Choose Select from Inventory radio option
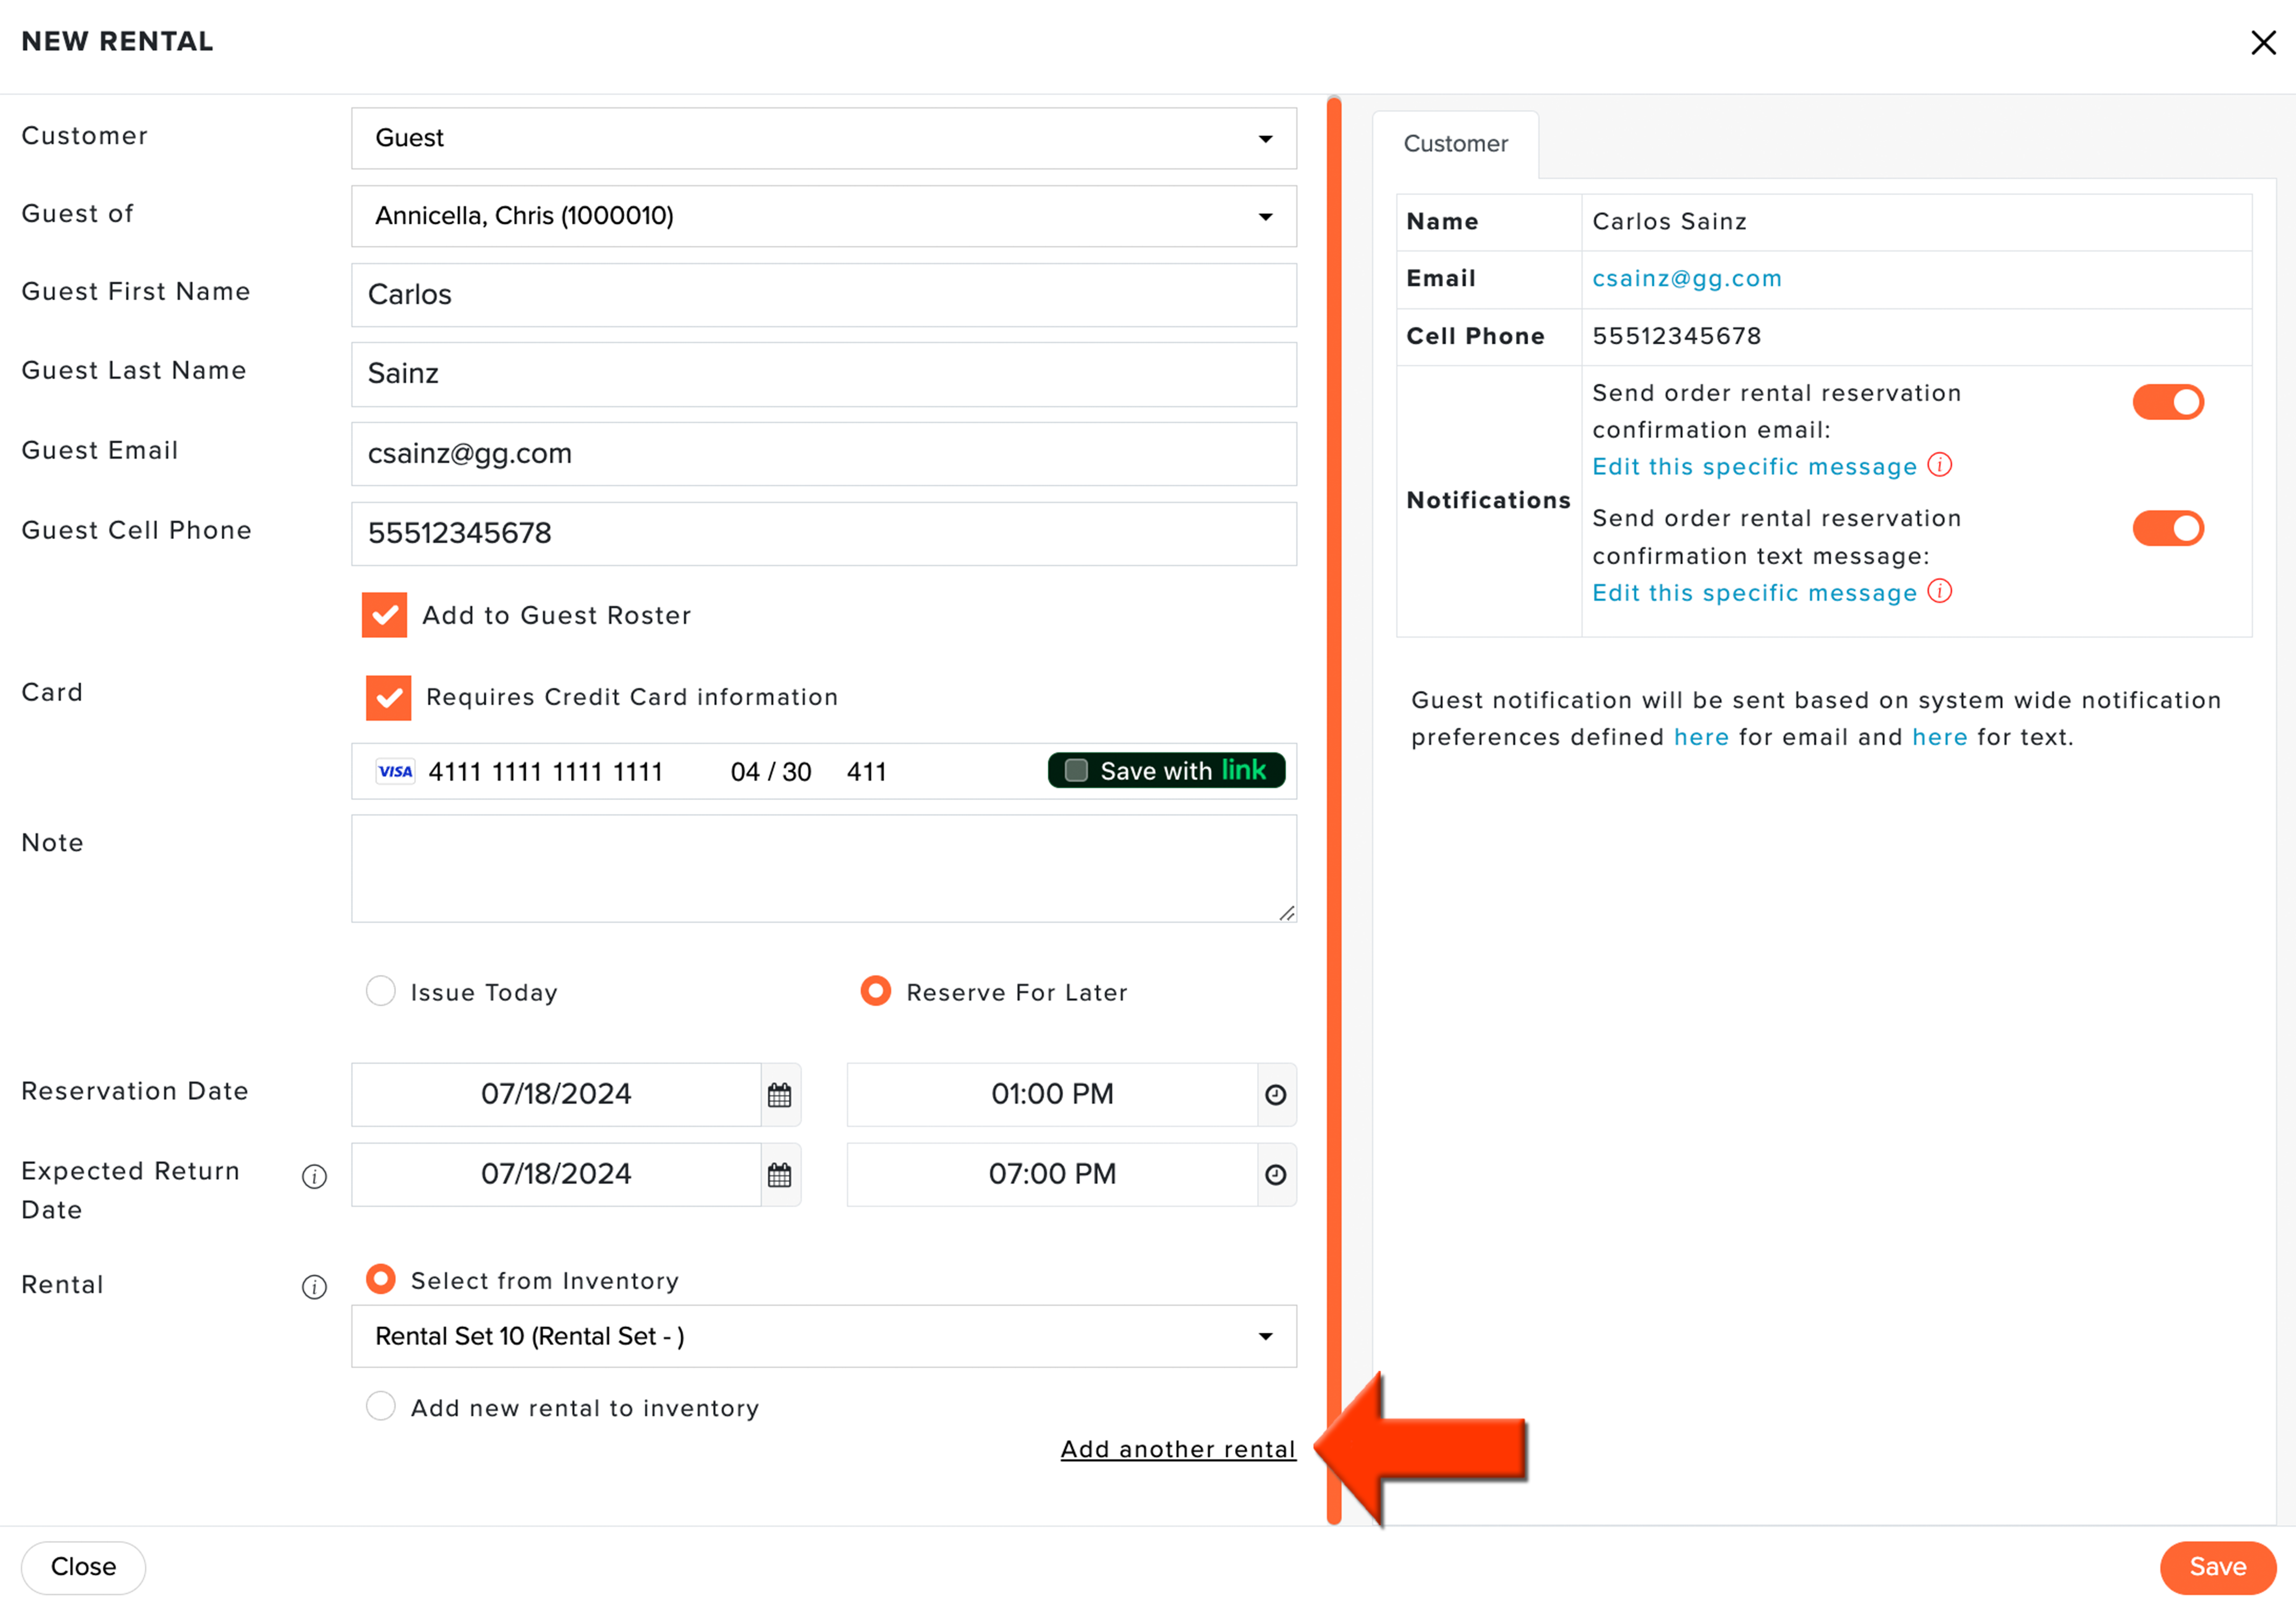Image resolution: width=2296 pixels, height=1614 pixels. coord(380,1279)
